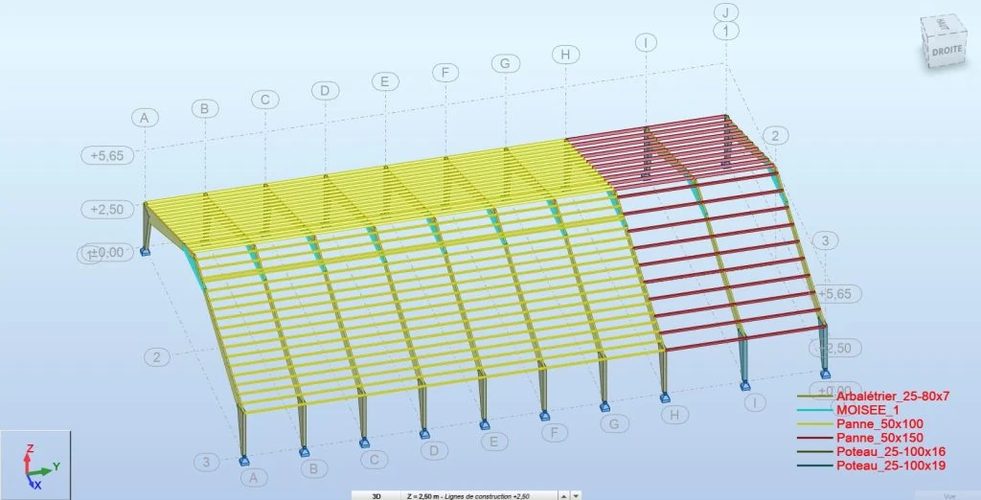Select blue support at the far-left ridge column
Image resolution: width=981 pixels, height=500 pixels.
pyautogui.click(x=145, y=252)
